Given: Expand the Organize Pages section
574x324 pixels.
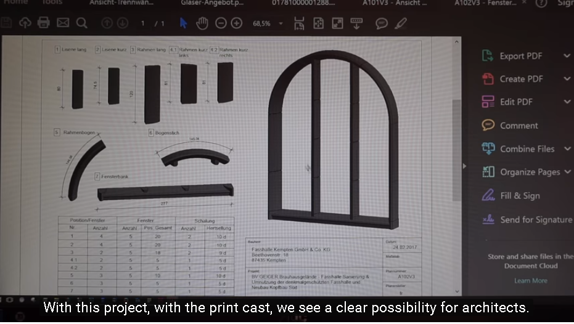Looking at the screenshot, I should coord(567,172).
